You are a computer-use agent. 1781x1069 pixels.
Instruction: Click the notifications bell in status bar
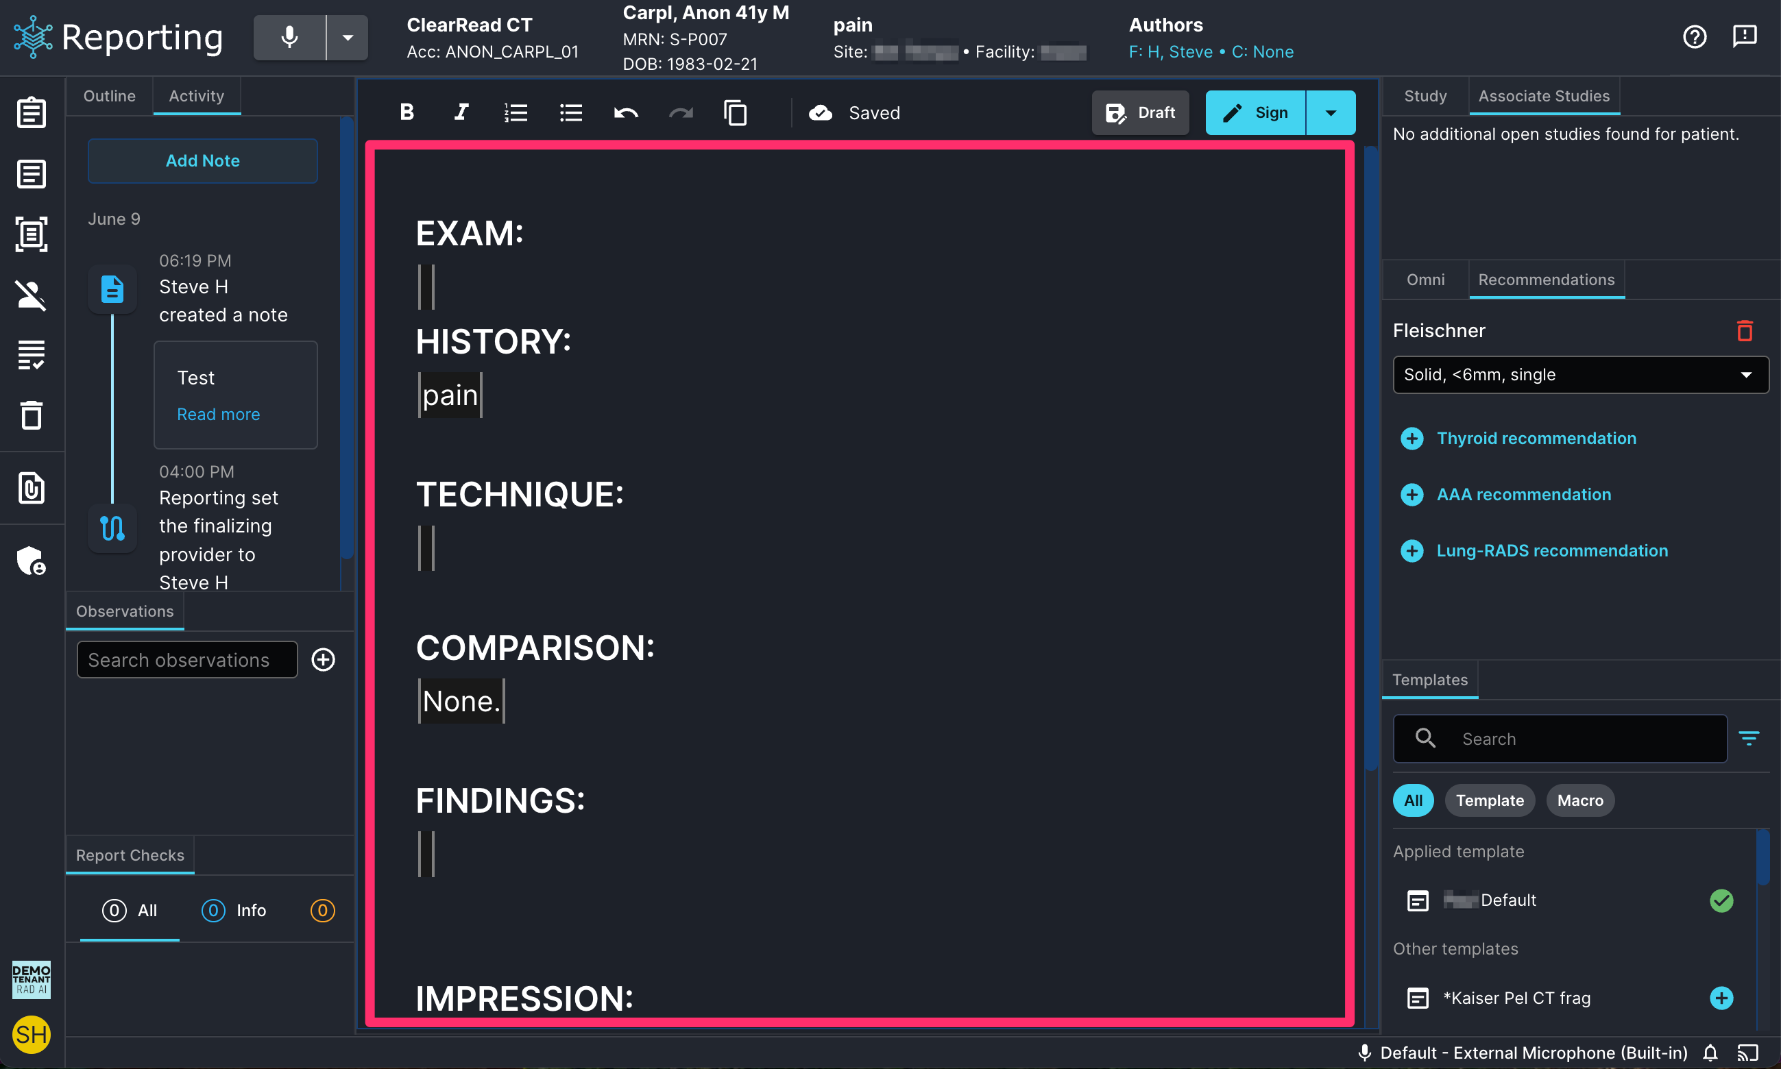click(1710, 1053)
